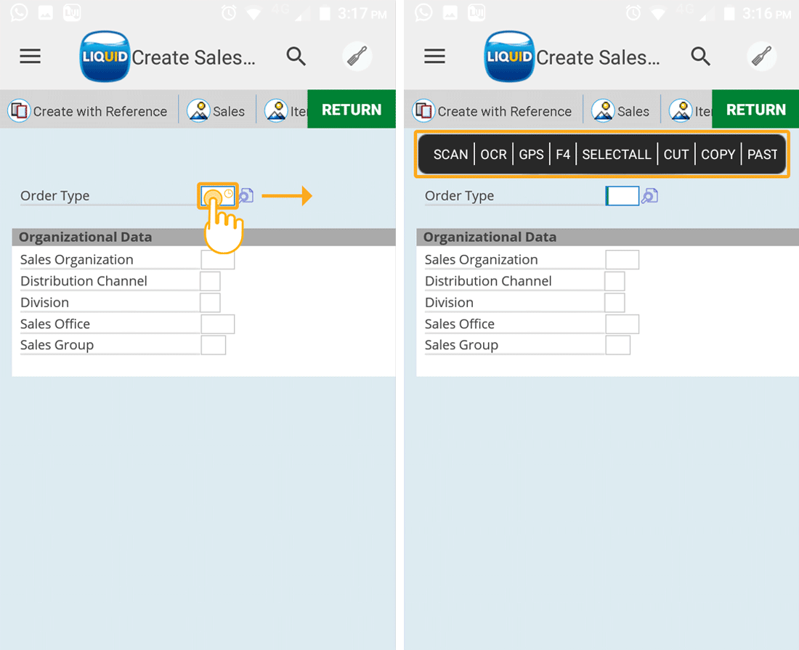Focus Sales Organization field in left screen
This screenshot has height=650, width=799.
pyautogui.click(x=217, y=259)
